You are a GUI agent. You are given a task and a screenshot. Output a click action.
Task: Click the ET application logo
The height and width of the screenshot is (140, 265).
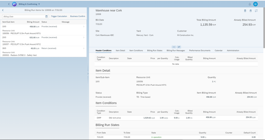tap(14, 4)
